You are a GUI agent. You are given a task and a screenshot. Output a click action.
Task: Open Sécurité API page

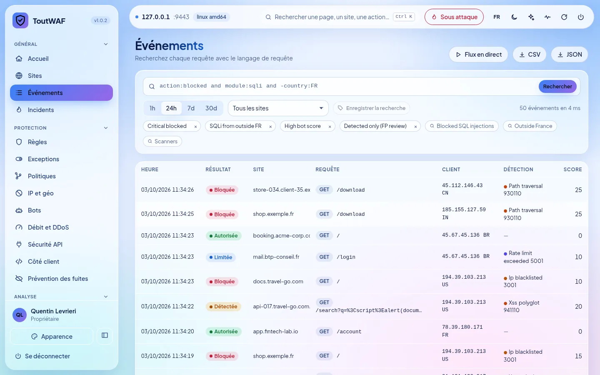pos(61,245)
